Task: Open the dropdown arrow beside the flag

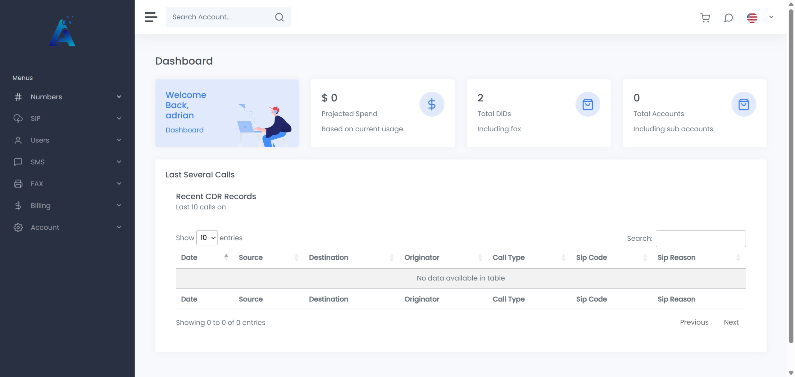Action: pyautogui.click(x=771, y=17)
